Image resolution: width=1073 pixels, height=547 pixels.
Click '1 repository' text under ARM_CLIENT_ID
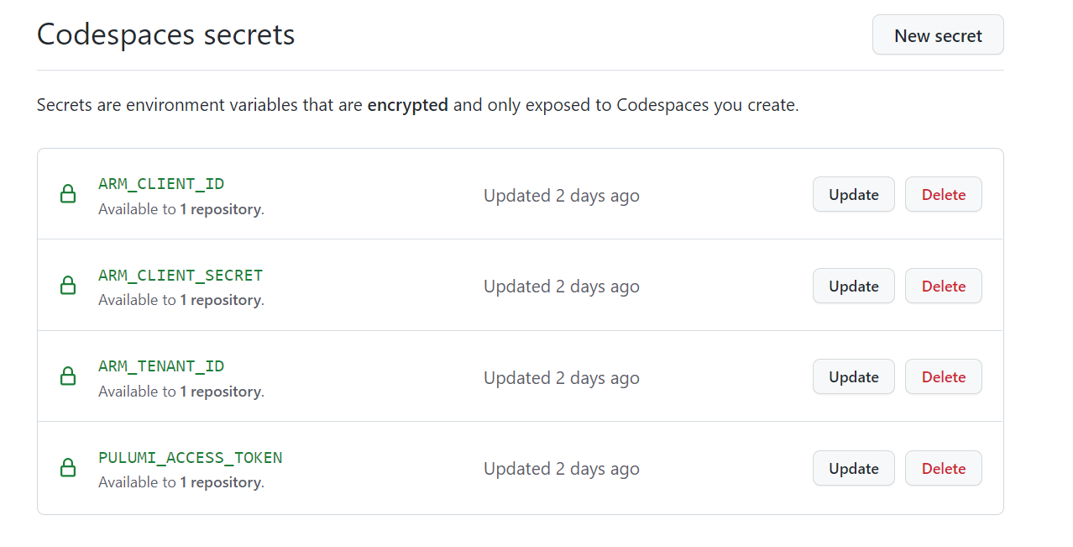(x=220, y=209)
